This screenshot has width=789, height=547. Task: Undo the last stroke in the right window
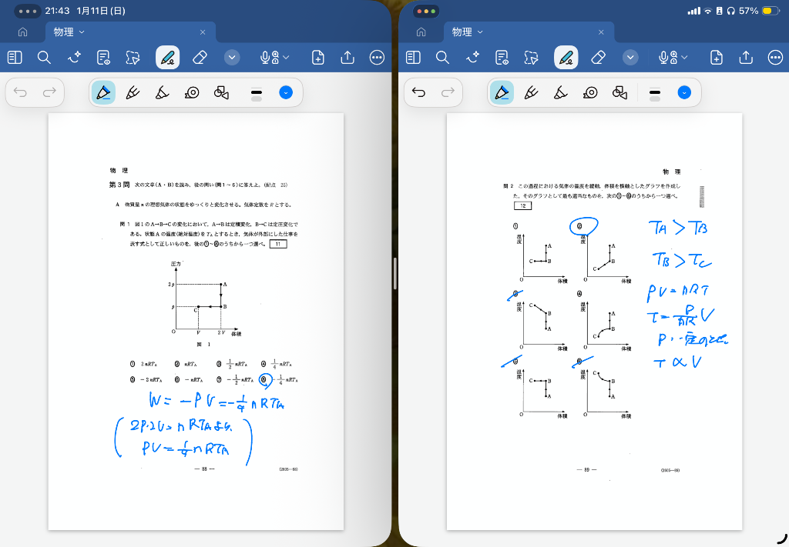point(419,93)
